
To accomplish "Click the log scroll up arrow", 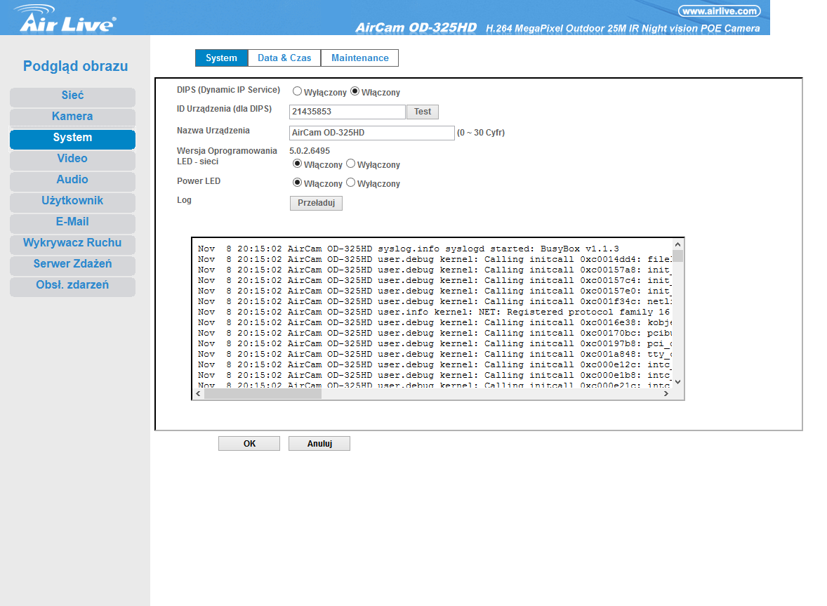I will point(677,245).
